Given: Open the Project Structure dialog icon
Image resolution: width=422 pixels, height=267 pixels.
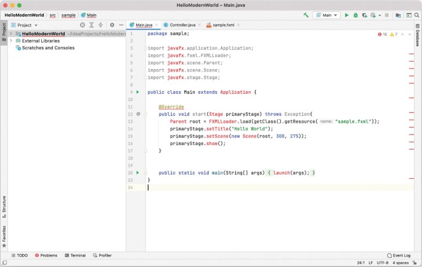Looking at the screenshot, I should click(399, 15).
